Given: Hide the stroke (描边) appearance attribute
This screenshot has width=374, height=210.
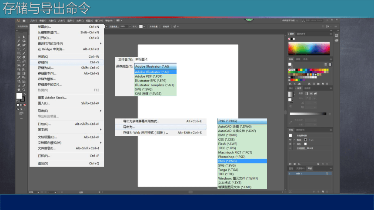Looking at the screenshot, I should [x=290, y=140].
